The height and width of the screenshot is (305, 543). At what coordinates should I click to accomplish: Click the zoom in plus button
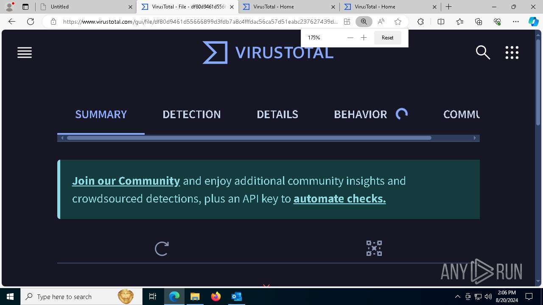tap(364, 38)
